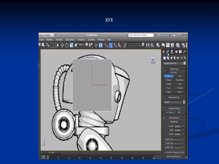Click the Cylinder primitive button
The width and height of the screenshot is (219, 164).
point(169,84)
